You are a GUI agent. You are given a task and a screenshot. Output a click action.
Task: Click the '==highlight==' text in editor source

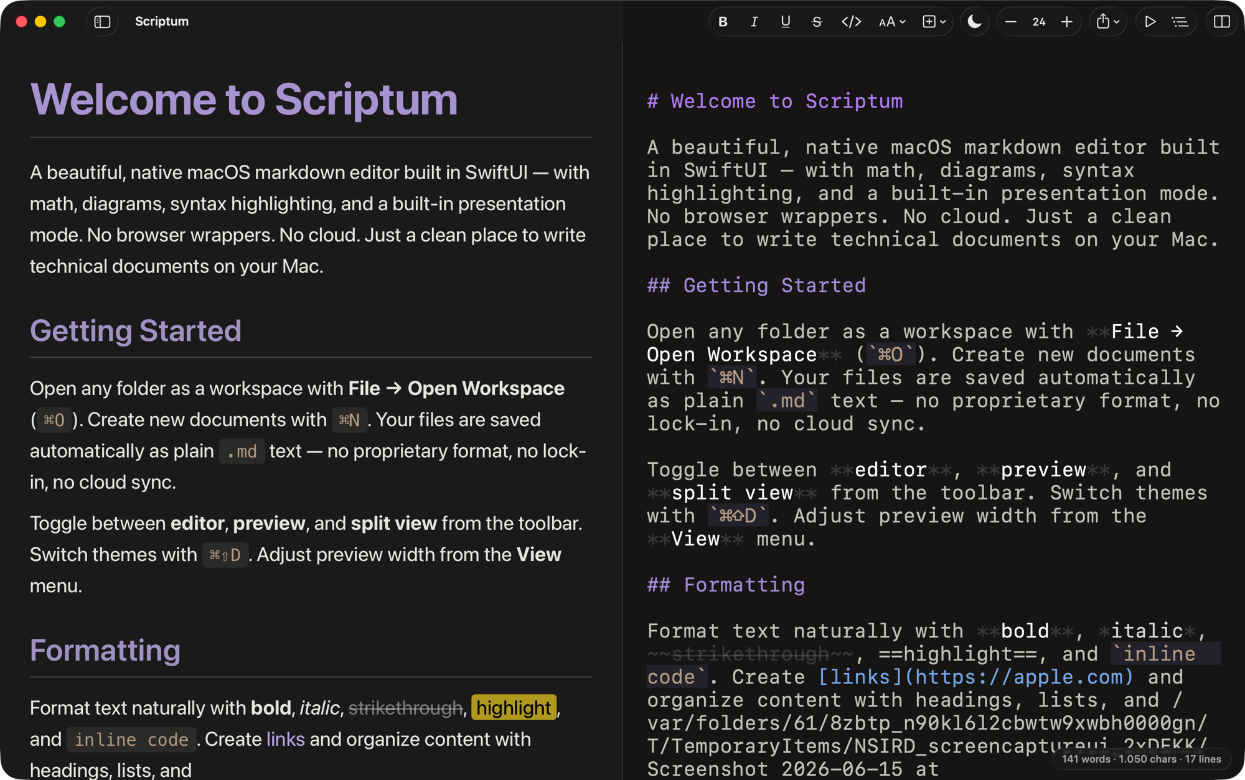tap(958, 654)
